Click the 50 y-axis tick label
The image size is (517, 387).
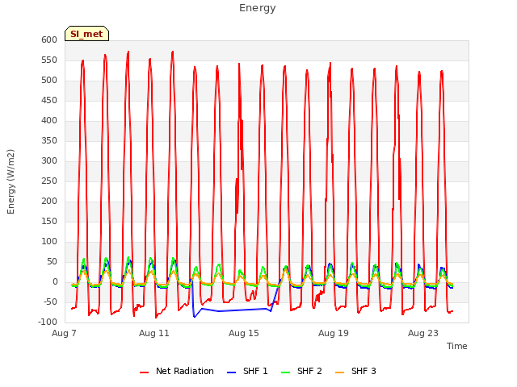coord(53,261)
